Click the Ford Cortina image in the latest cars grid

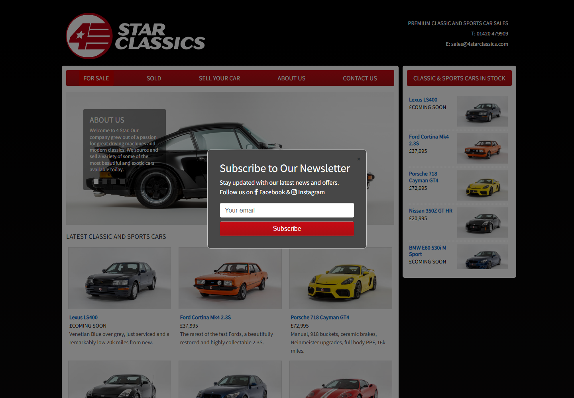click(x=230, y=278)
